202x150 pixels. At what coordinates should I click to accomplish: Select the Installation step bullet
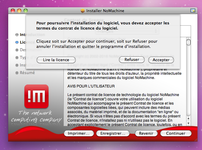pos(17,65)
